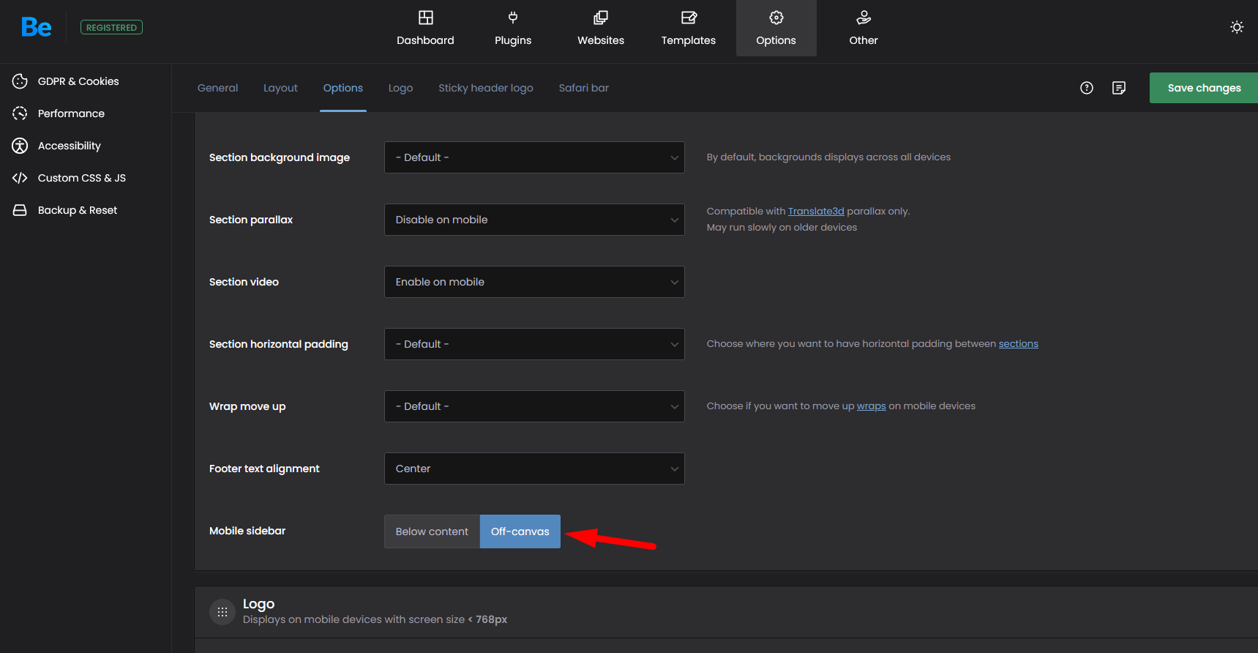The width and height of the screenshot is (1258, 653).
Task: Click the Logo section grid drag icon
Action: (222, 612)
